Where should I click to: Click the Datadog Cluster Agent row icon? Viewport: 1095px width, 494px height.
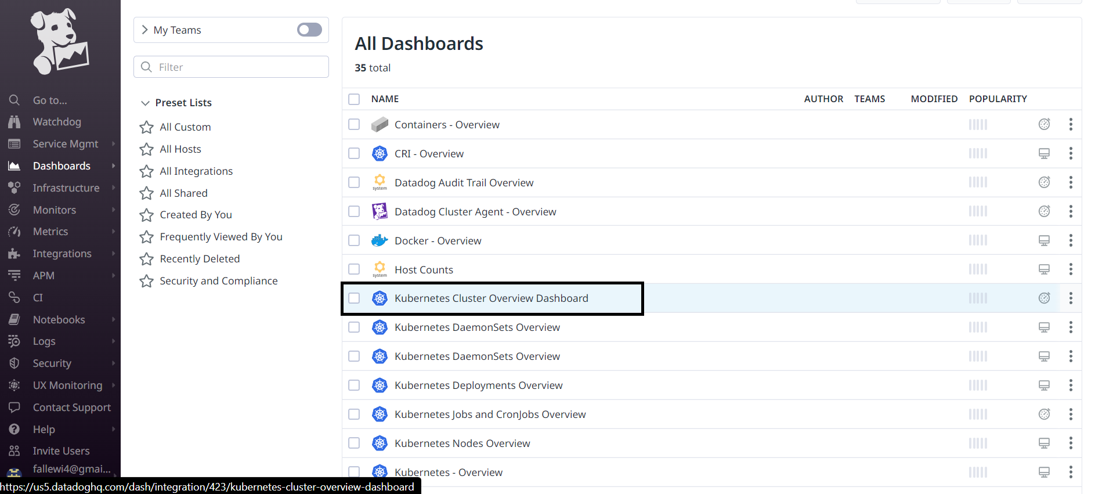point(380,211)
